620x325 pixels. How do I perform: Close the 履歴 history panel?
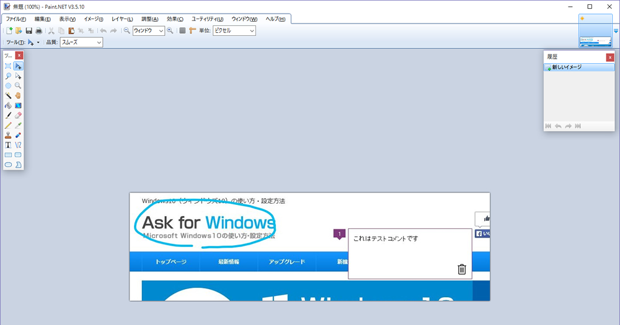(610, 57)
